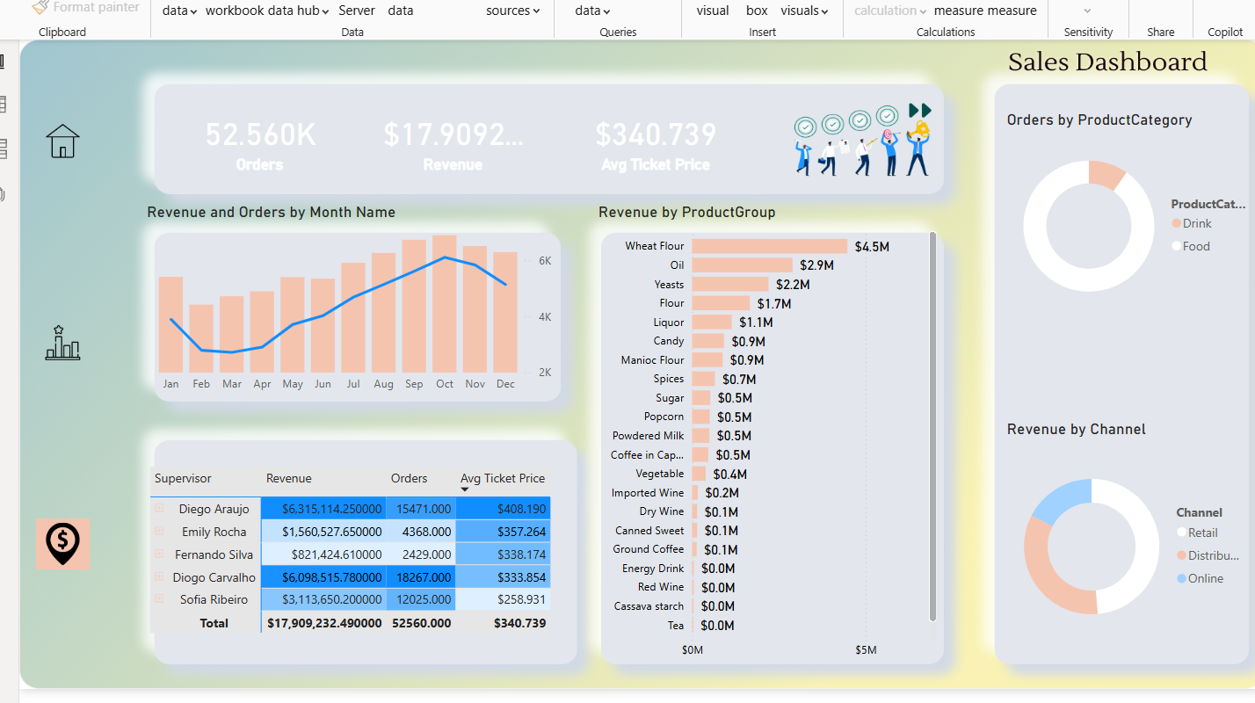This screenshot has width=1255, height=703.
Task: Select the $6,315,114.250000 revenue cell
Action: click(x=323, y=509)
